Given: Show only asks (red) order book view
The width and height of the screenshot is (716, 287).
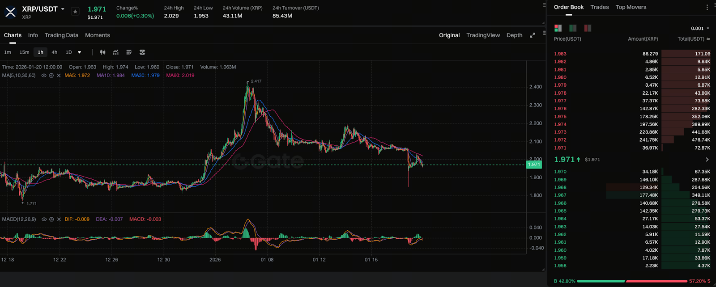Looking at the screenshot, I should tap(588, 28).
